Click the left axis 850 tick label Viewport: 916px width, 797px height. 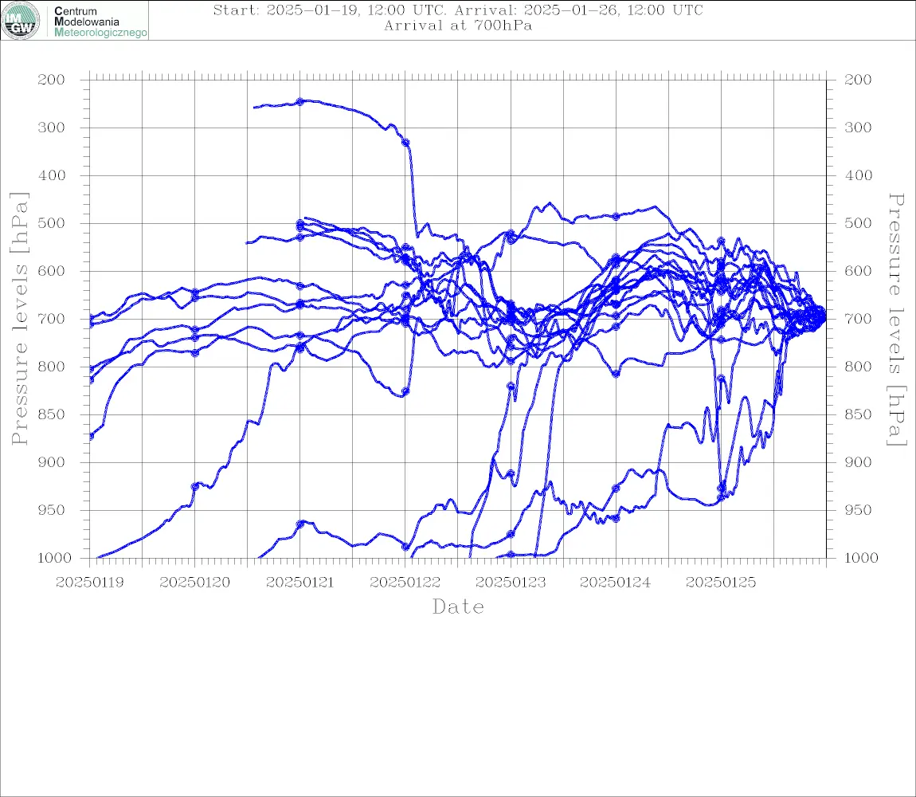[x=52, y=414]
